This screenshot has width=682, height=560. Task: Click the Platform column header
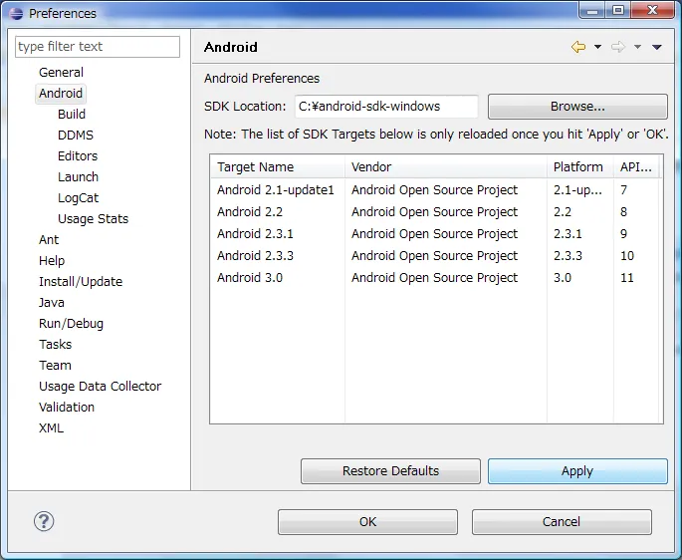tap(580, 166)
